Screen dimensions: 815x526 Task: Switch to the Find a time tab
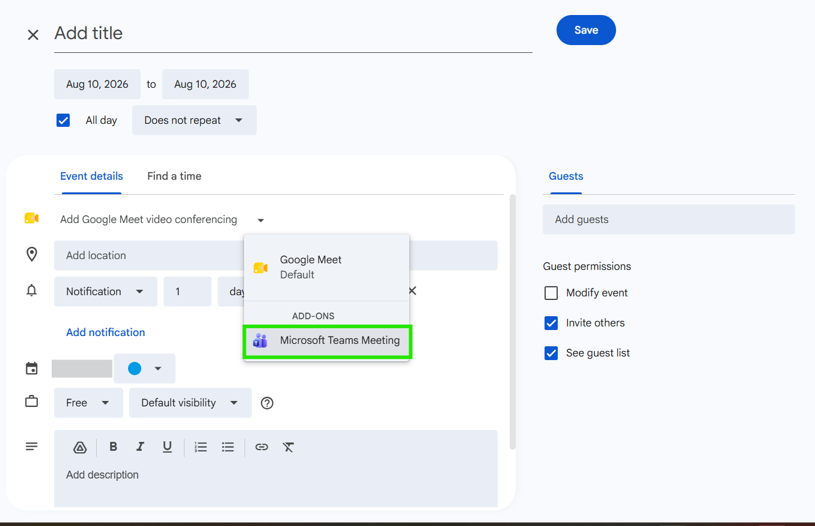174,176
